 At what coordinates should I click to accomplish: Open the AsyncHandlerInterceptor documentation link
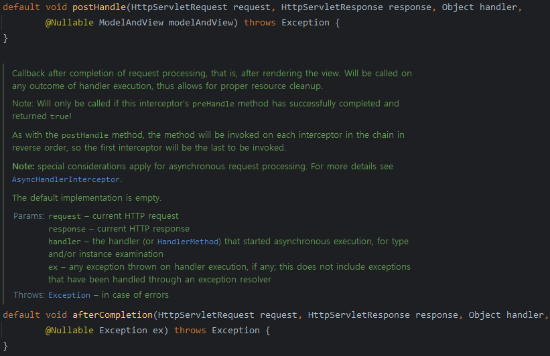coord(66,179)
